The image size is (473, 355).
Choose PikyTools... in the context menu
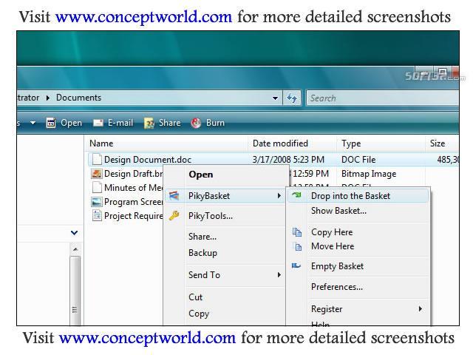211,216
